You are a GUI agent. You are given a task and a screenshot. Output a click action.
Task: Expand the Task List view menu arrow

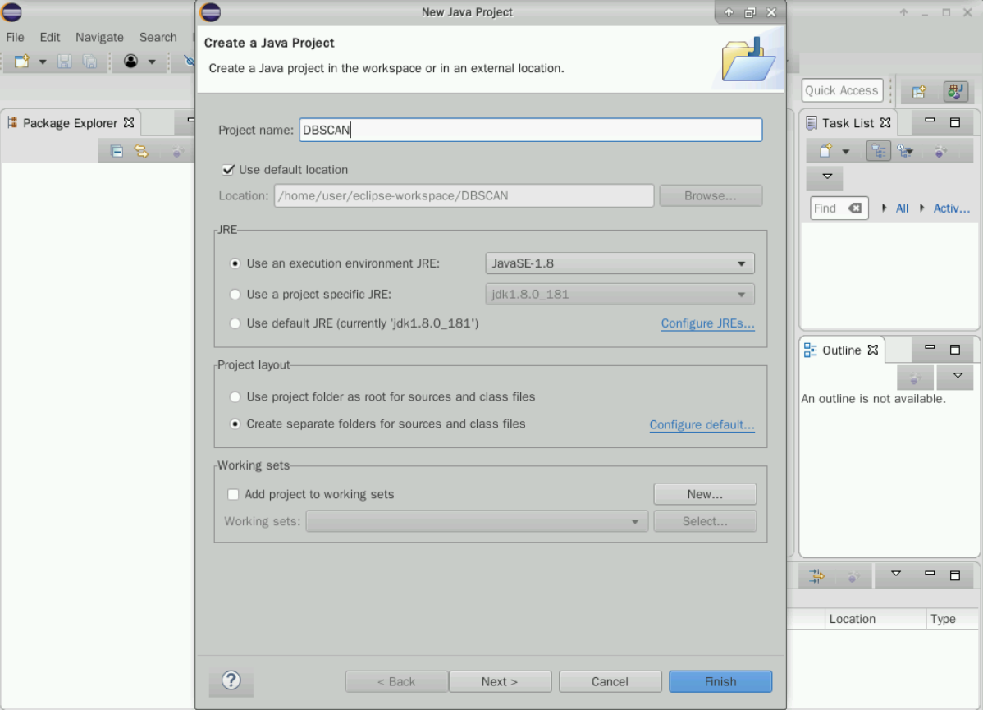pos(826,176)
